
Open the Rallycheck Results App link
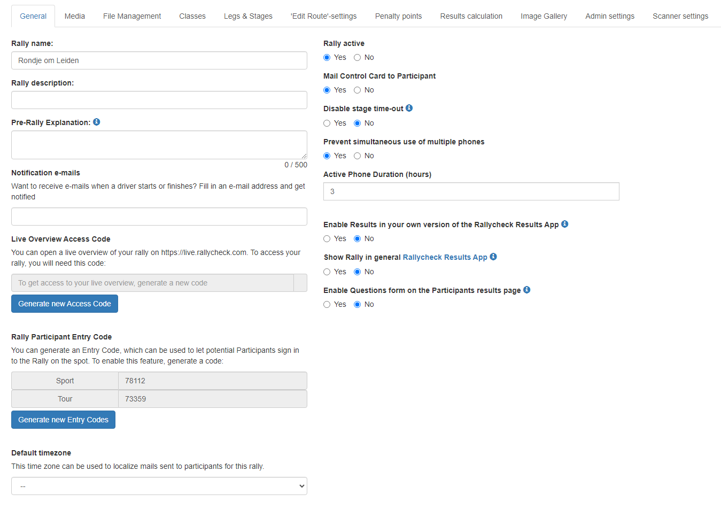coord(445,257)
